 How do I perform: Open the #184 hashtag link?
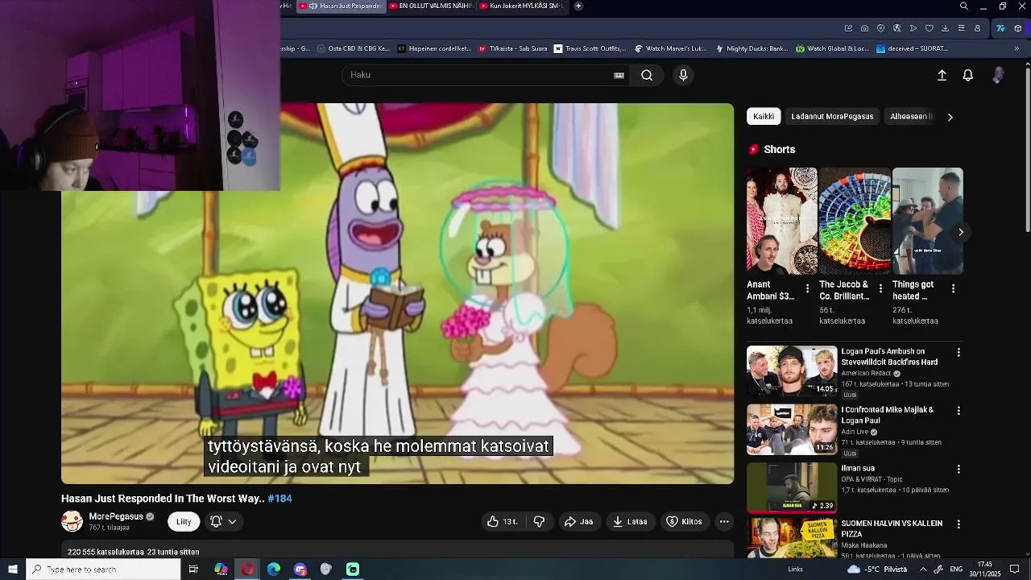pyautogui.click(x=279, y=499)
